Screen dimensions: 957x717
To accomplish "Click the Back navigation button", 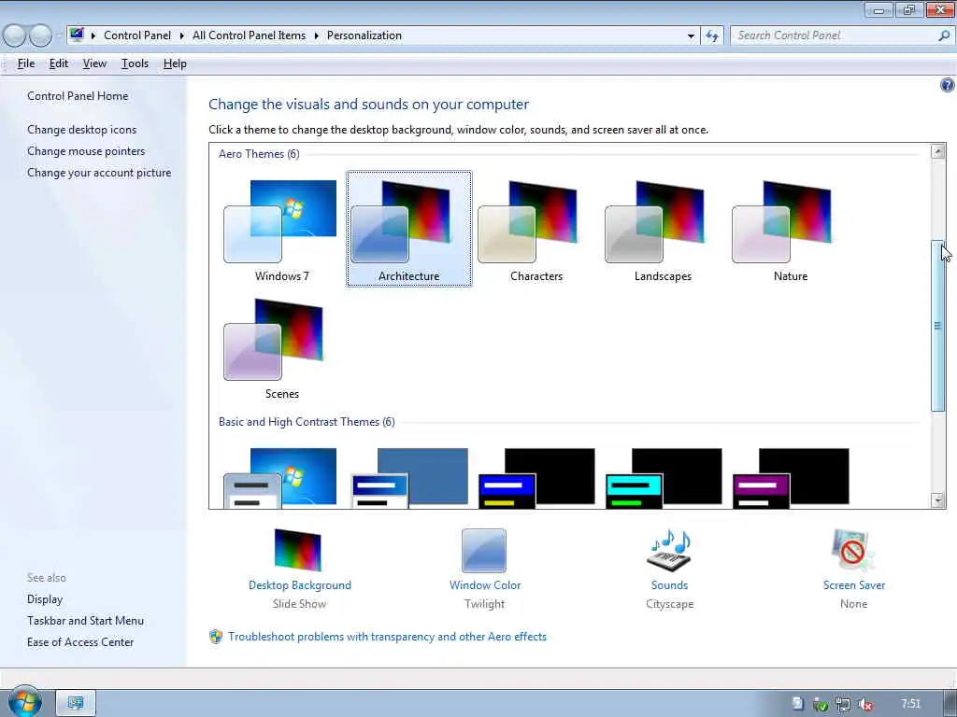I will (15, 35).
